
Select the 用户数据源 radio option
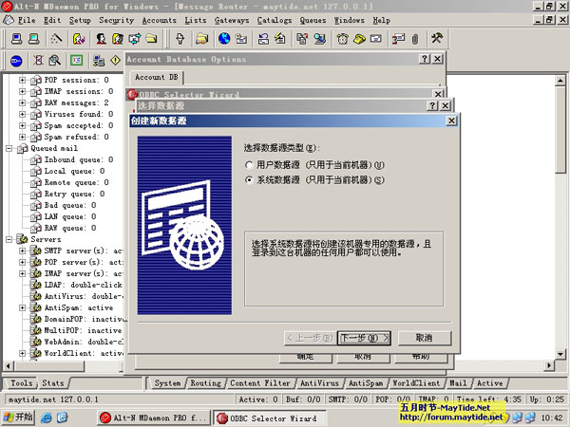249,164
